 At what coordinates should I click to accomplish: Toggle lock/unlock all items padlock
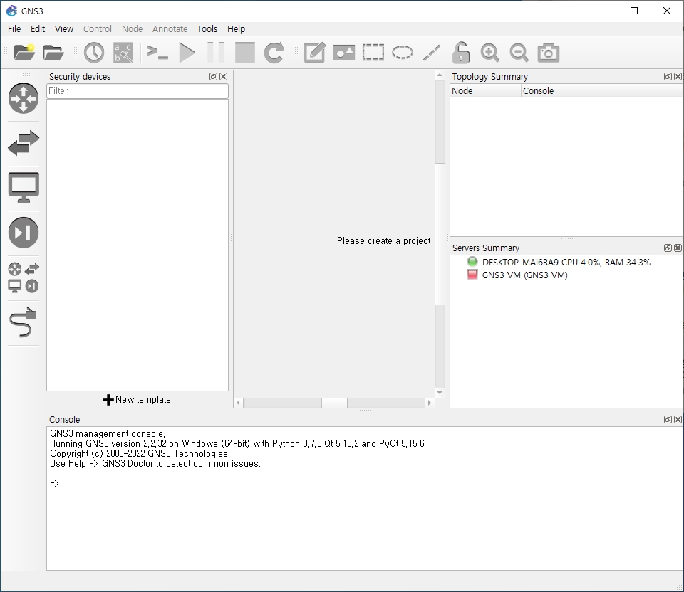tap(461, 53)
